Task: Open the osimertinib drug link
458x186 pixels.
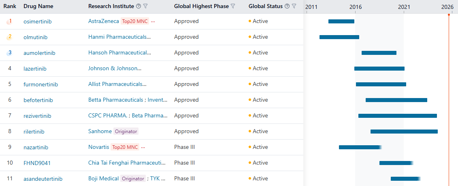Action: pyautogui.click(x=38, y=21)
